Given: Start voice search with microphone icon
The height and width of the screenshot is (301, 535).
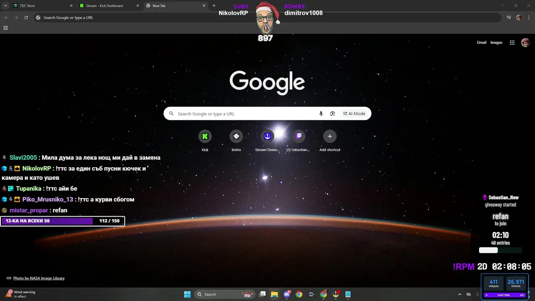Looking at the screenshot, I should click(x=321, y=114).
